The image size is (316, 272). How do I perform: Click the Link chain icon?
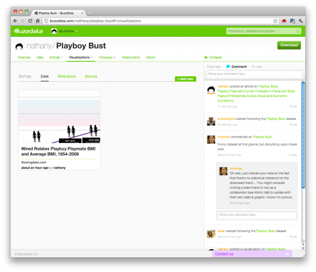(x=253, y=67)
